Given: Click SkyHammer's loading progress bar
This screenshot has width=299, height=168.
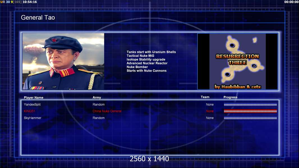Looking at the screenshot, I should (x=250, y=118).
